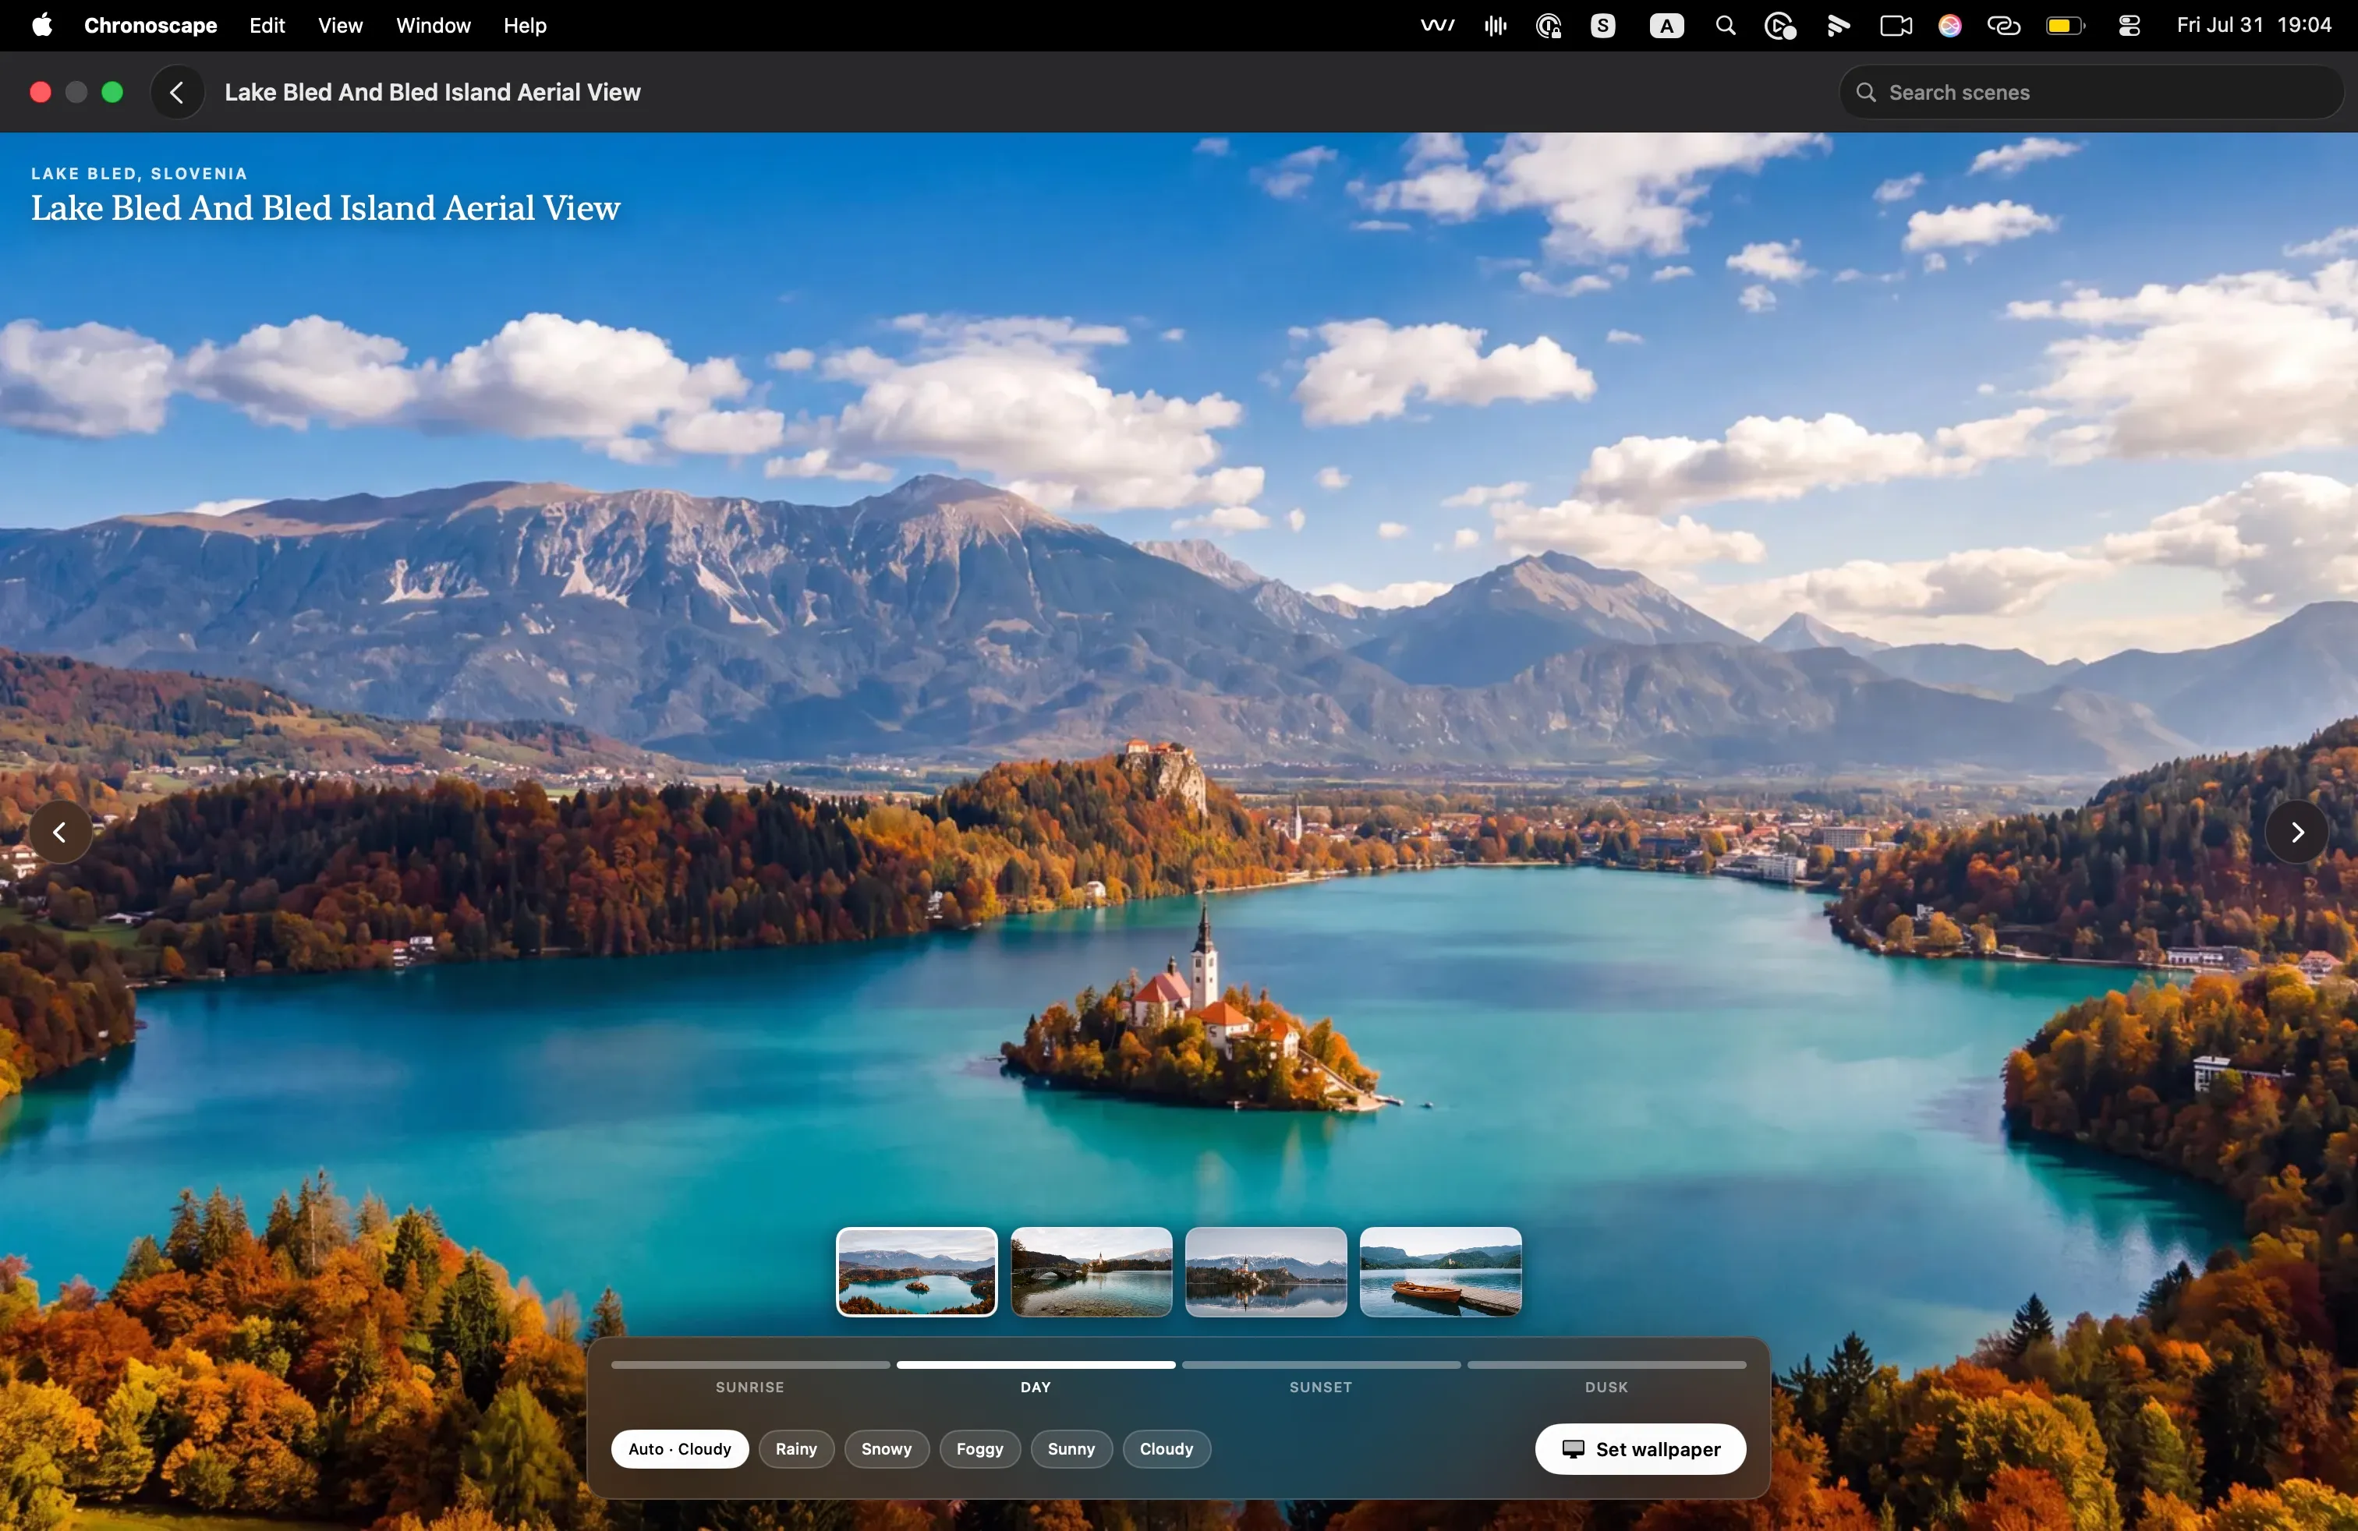This screenshot has height=1531, width=2358.
Task: Click the window title in the toolbar
Action: pos(432,92)
